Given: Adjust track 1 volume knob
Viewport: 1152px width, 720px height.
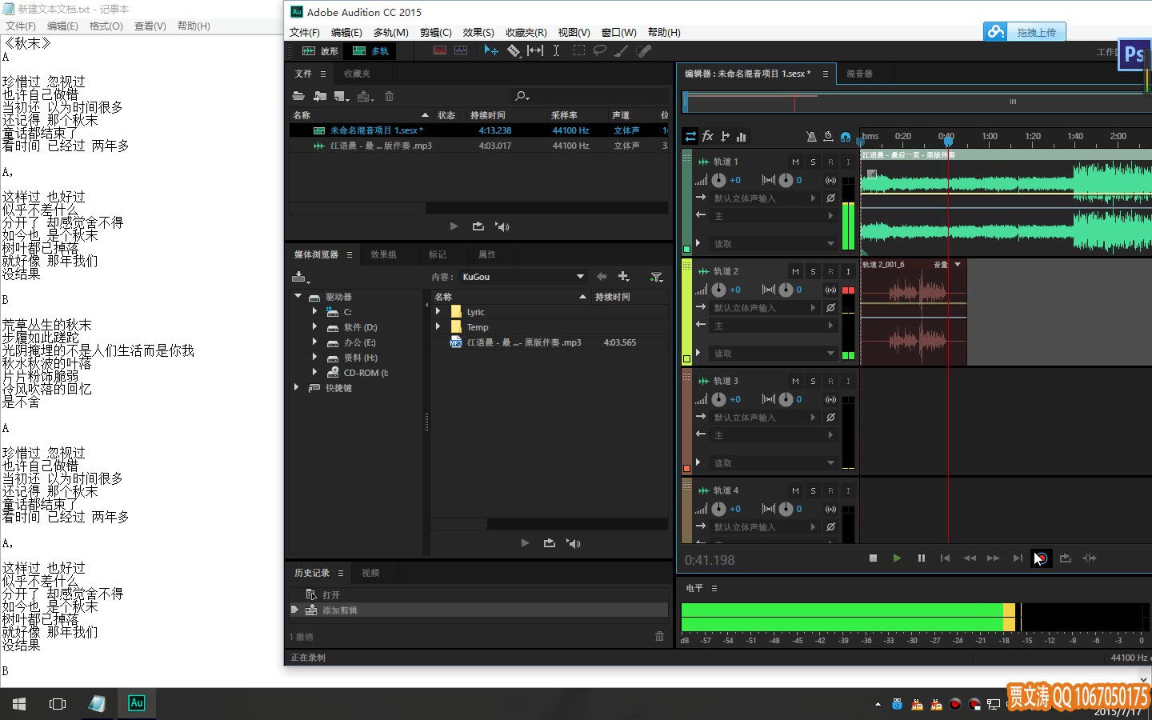Looking at the screenshot, I should [x=719, y=180].
